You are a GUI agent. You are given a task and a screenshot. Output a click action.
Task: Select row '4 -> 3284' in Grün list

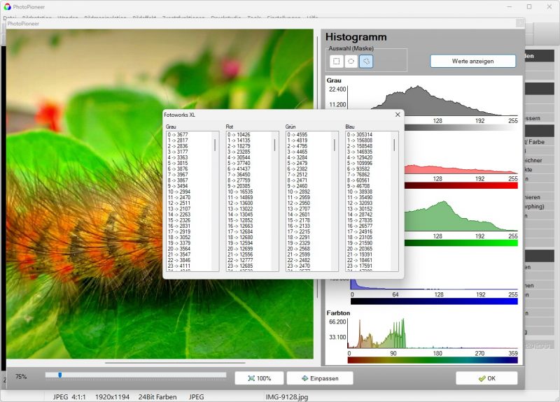click(297, 157)
